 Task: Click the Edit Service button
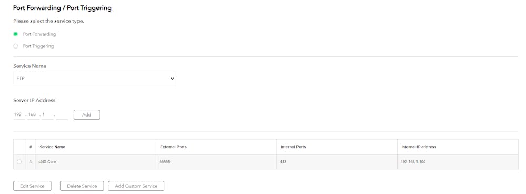tap(32, 186)
